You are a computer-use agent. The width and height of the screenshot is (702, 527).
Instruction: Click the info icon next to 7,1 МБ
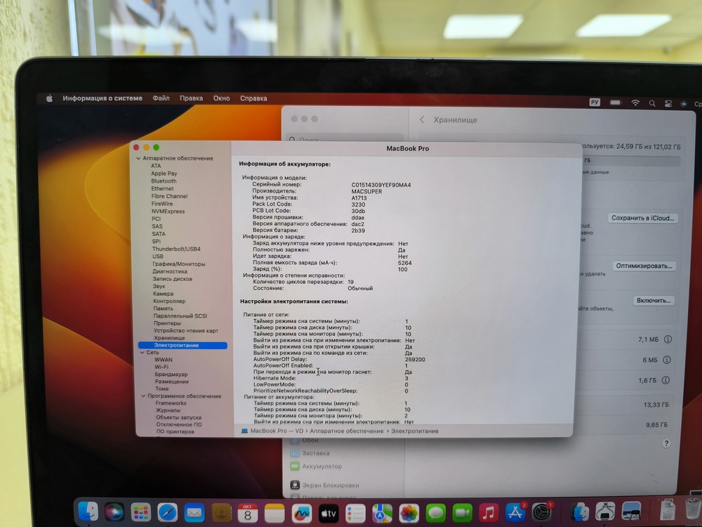668,339
